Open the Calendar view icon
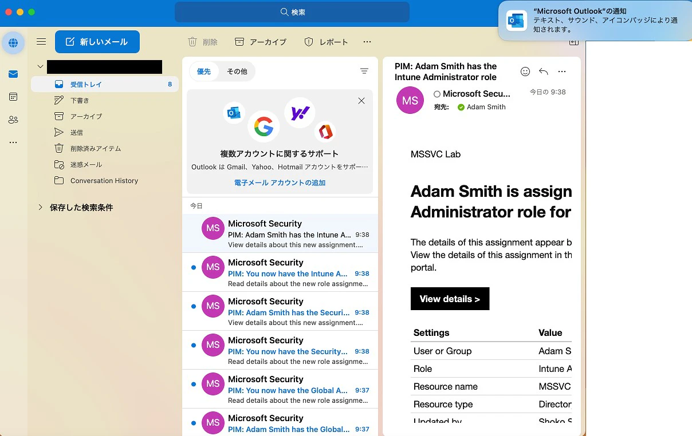The image size is (692, 436). coord(13,97)
